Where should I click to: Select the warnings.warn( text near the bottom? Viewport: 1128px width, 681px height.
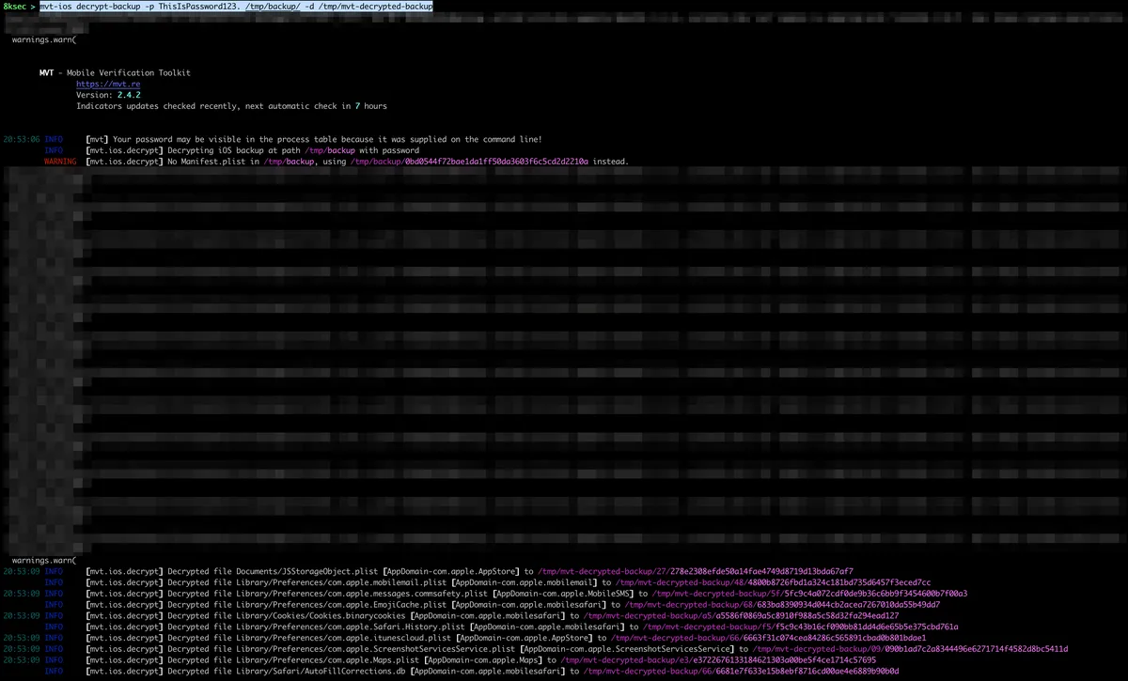44,559
